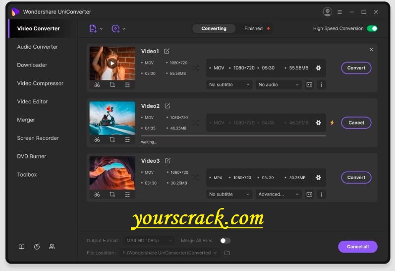The height and width of the screenshot is (271, 395).
Task: Remove Video1 with its X button
Action: coord(371,50)
